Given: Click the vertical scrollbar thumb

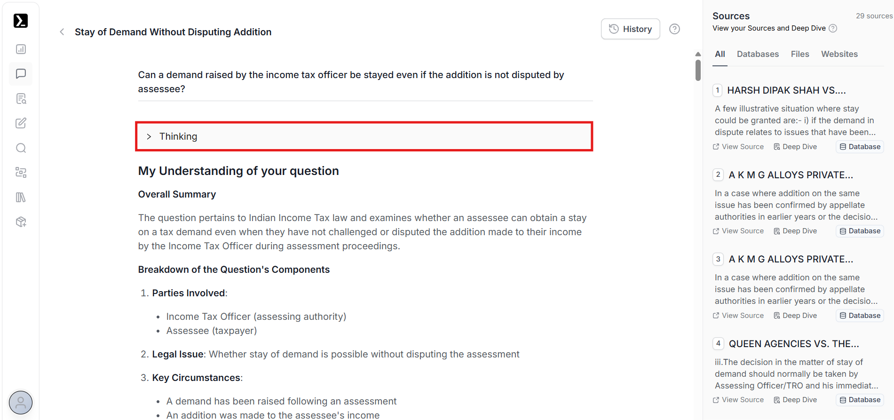Looking at the screenshot, I should (698, 70).
